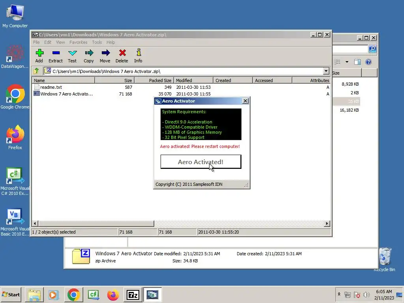Viewport: 404px width, 303px height.
Task: Show hidden tray icons arrow
Action: 339,294
